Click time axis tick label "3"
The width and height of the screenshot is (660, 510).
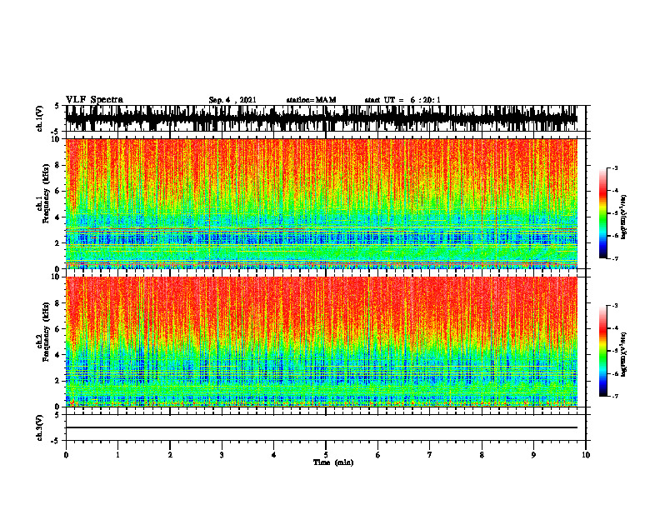pyautogui.click(x=222, y=455)
